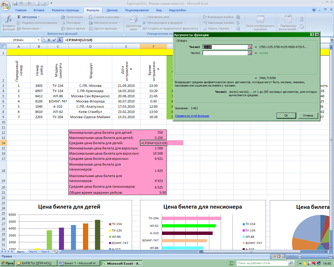Switch to Normal view in status bar
Image resolution: width=334 pixels, height=267 pixels.
point(274,256)
